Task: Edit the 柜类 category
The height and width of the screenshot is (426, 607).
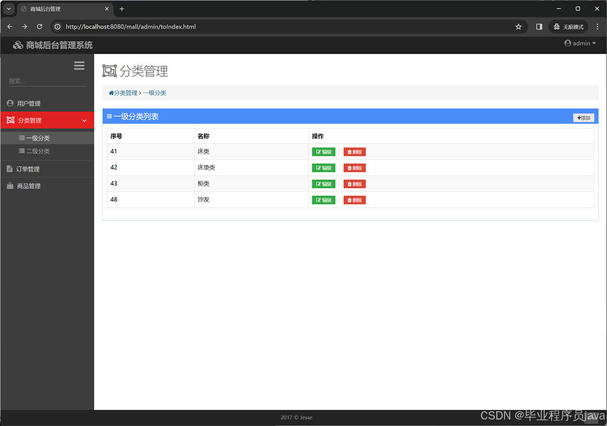Action: 324,184
